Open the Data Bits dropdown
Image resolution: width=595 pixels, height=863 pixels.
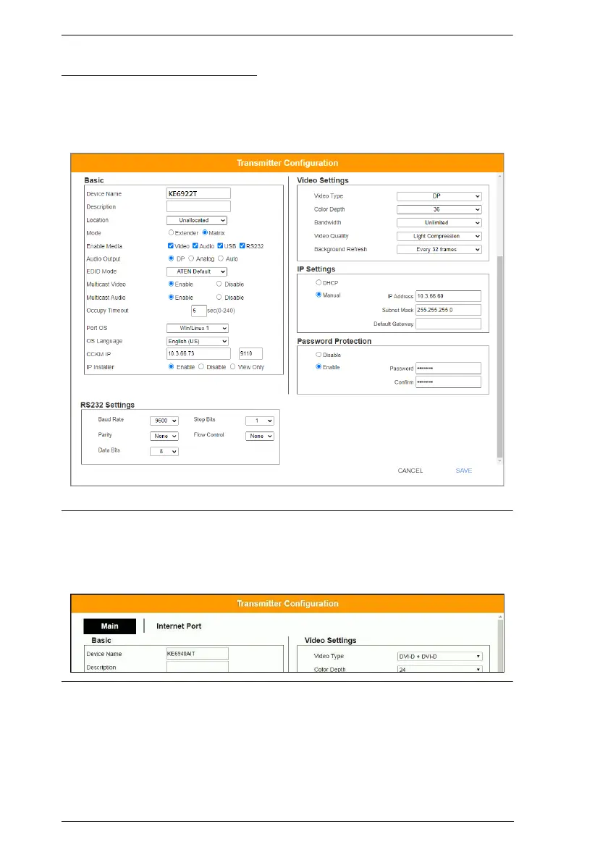click(164, 451)
